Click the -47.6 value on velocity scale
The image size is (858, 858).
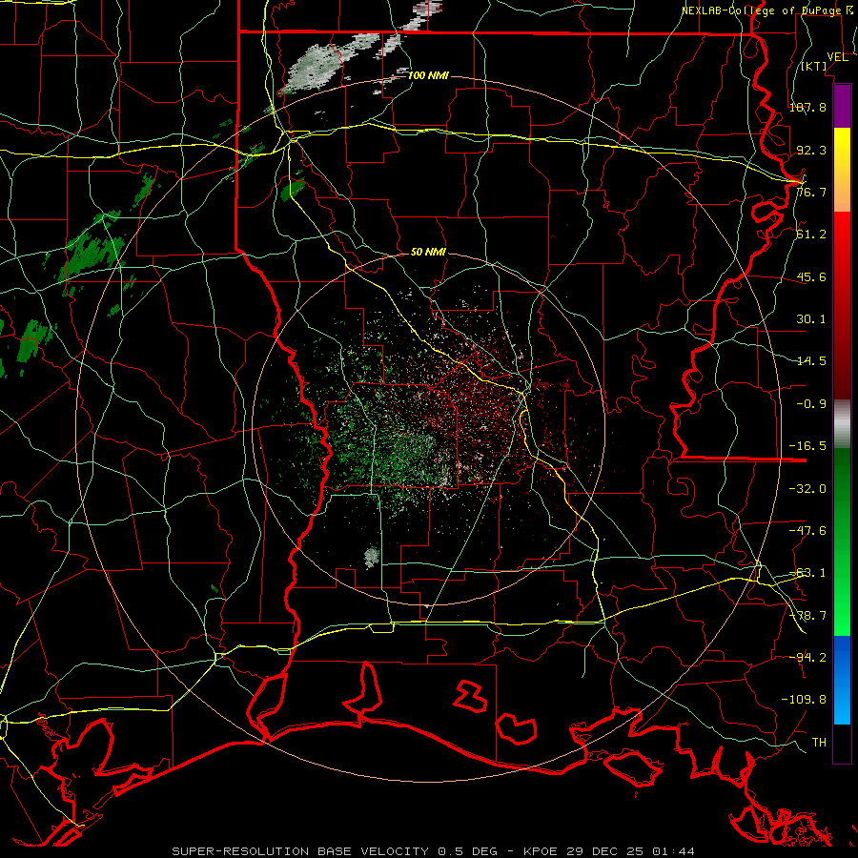point(807,531)
